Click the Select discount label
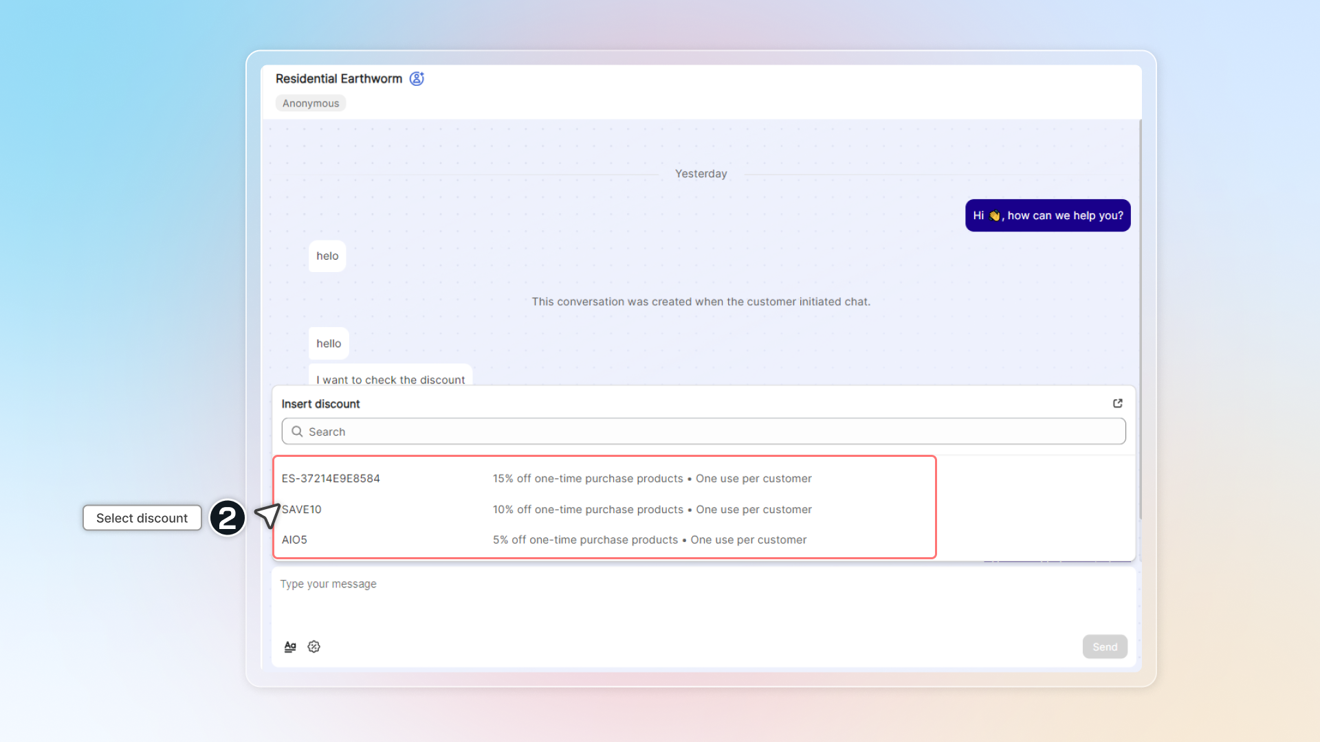The width and height of the screenshot is (1320, 742). [x=142, y=518]
